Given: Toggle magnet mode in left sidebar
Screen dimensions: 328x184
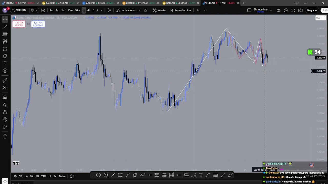Looking at the screenshot, I should (x=5, y=98).
